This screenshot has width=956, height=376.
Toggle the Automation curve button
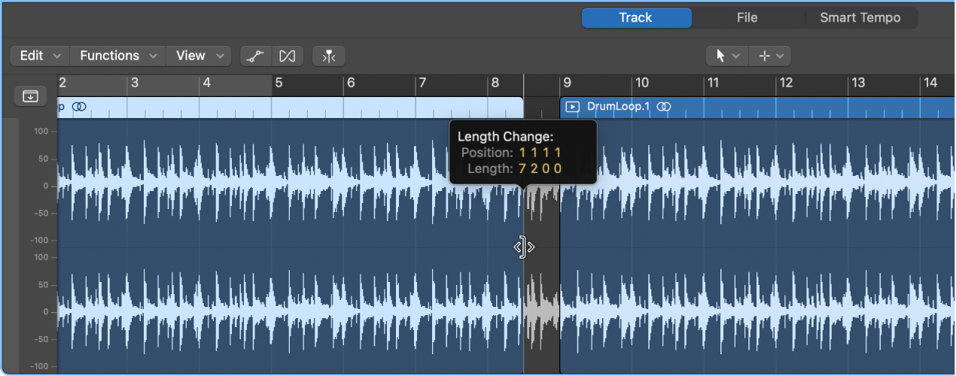(x=255, y=56)
